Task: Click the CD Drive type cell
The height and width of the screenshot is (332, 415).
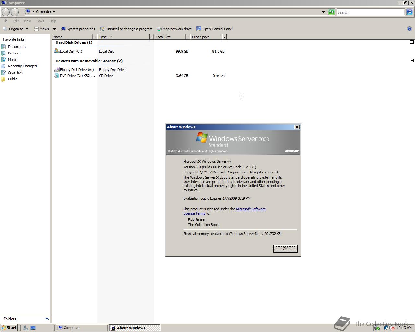Action: click(106, 76)
